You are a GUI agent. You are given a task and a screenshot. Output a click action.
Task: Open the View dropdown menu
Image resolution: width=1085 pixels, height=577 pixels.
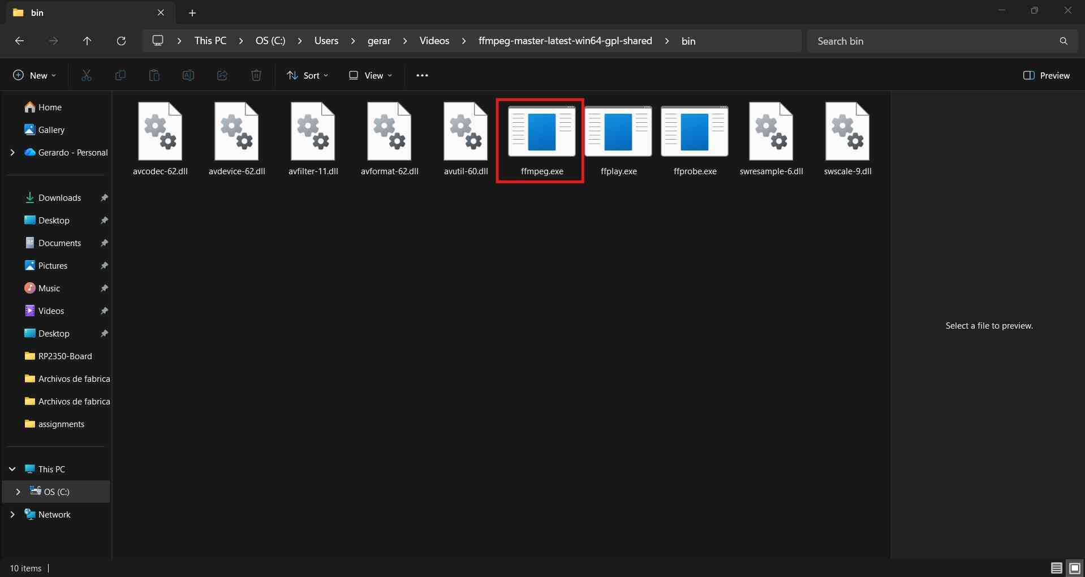(x=371, y=75)
